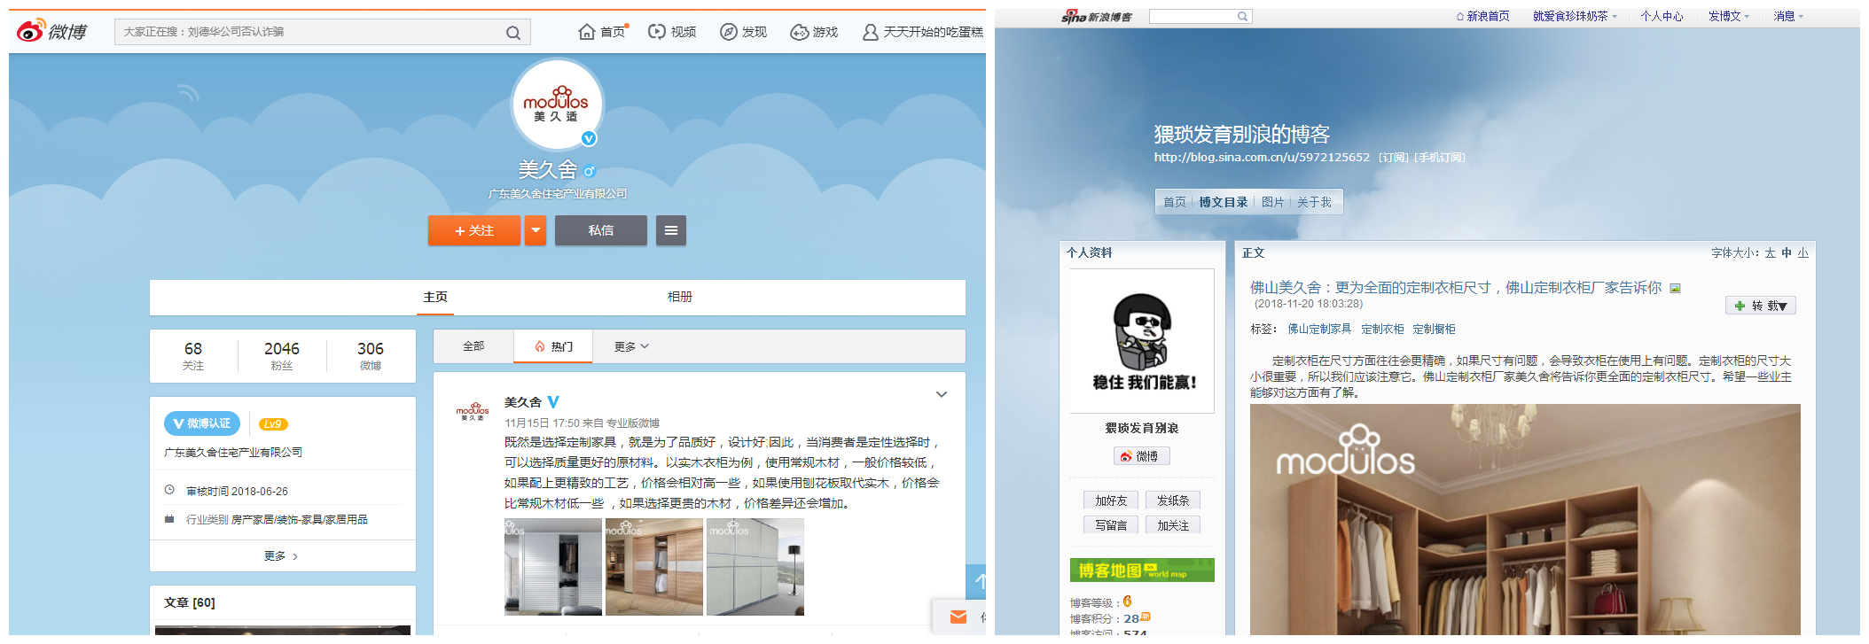Open 专业版微博 source link in post
The width and height of the screenshot is (1869, 644).
[633, 423]
